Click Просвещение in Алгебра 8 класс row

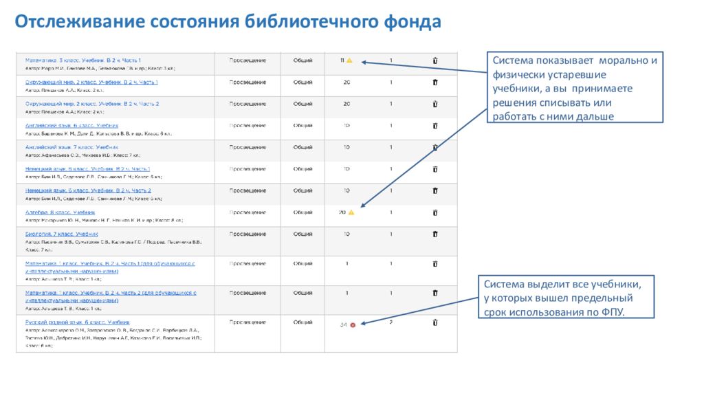tap(247, 212)
